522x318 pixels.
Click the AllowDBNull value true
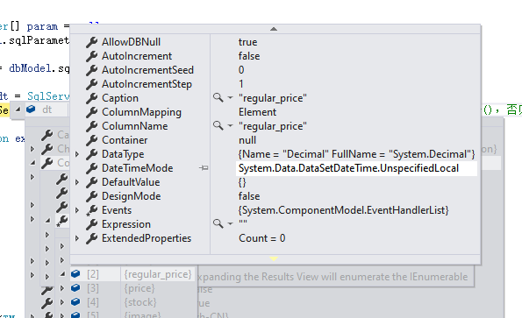click(247, 42)
